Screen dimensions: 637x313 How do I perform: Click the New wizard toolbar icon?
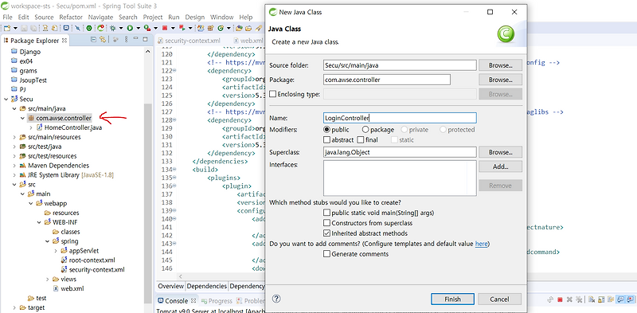point(6,28)
